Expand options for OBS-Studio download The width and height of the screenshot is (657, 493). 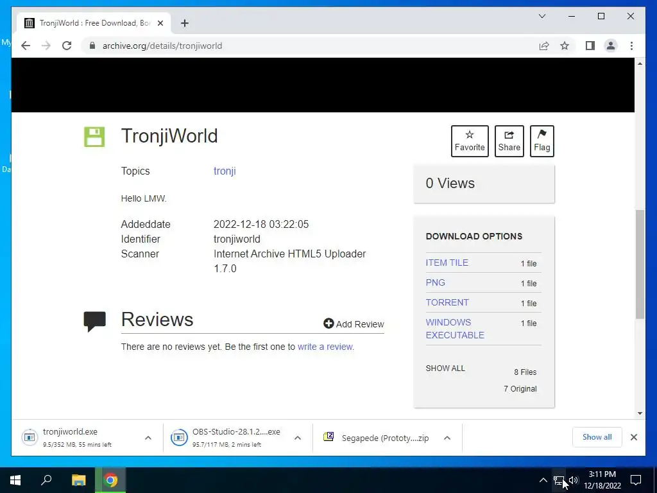tap(298, 438)
